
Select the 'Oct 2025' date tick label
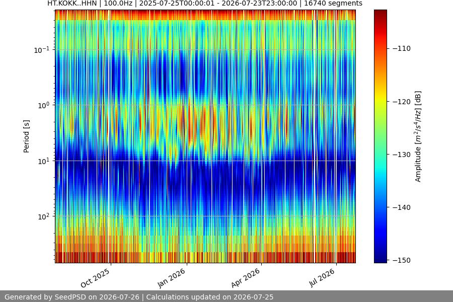95,278
